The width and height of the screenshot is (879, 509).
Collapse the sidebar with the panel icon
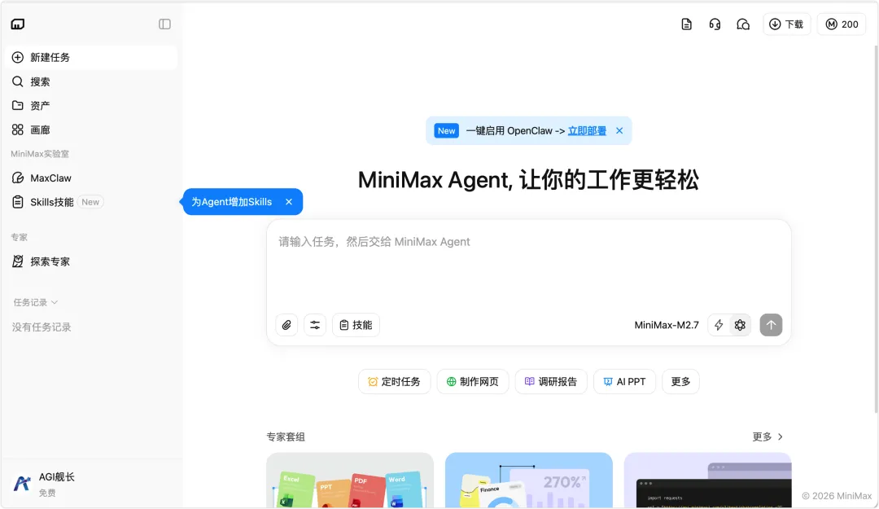[x=164, y=24]
